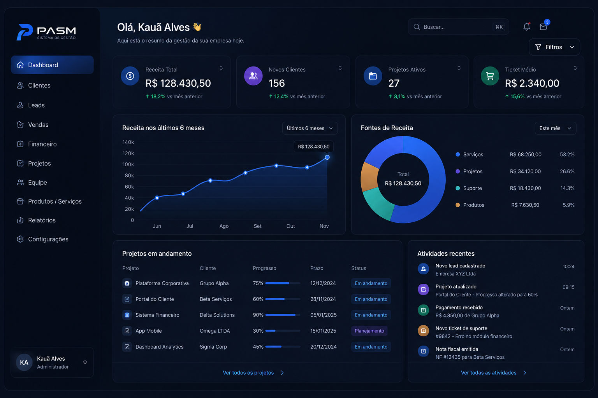Click the Configurações gear icon
Image resolution: width=598 pixels, height=398 pixels.
pyautogui.click(x=20, y=239)
